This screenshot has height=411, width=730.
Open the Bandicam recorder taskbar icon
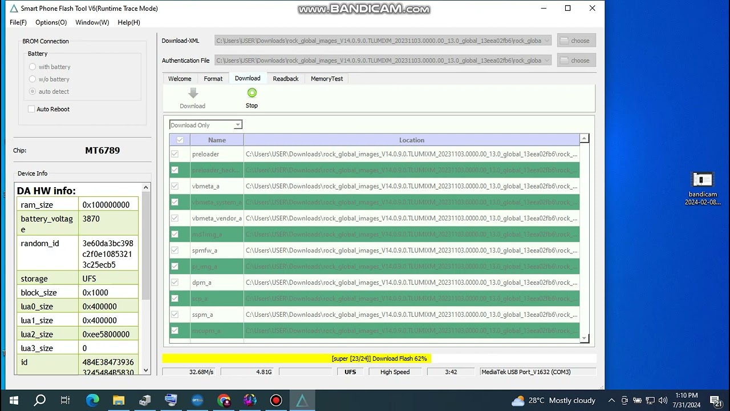pyautogui.click(x=276, y=400)
